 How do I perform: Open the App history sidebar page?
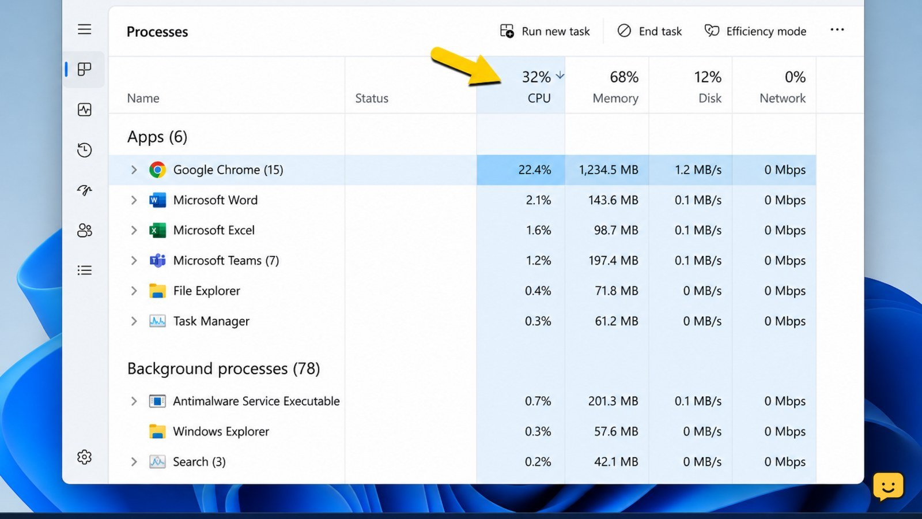(84, 150)
